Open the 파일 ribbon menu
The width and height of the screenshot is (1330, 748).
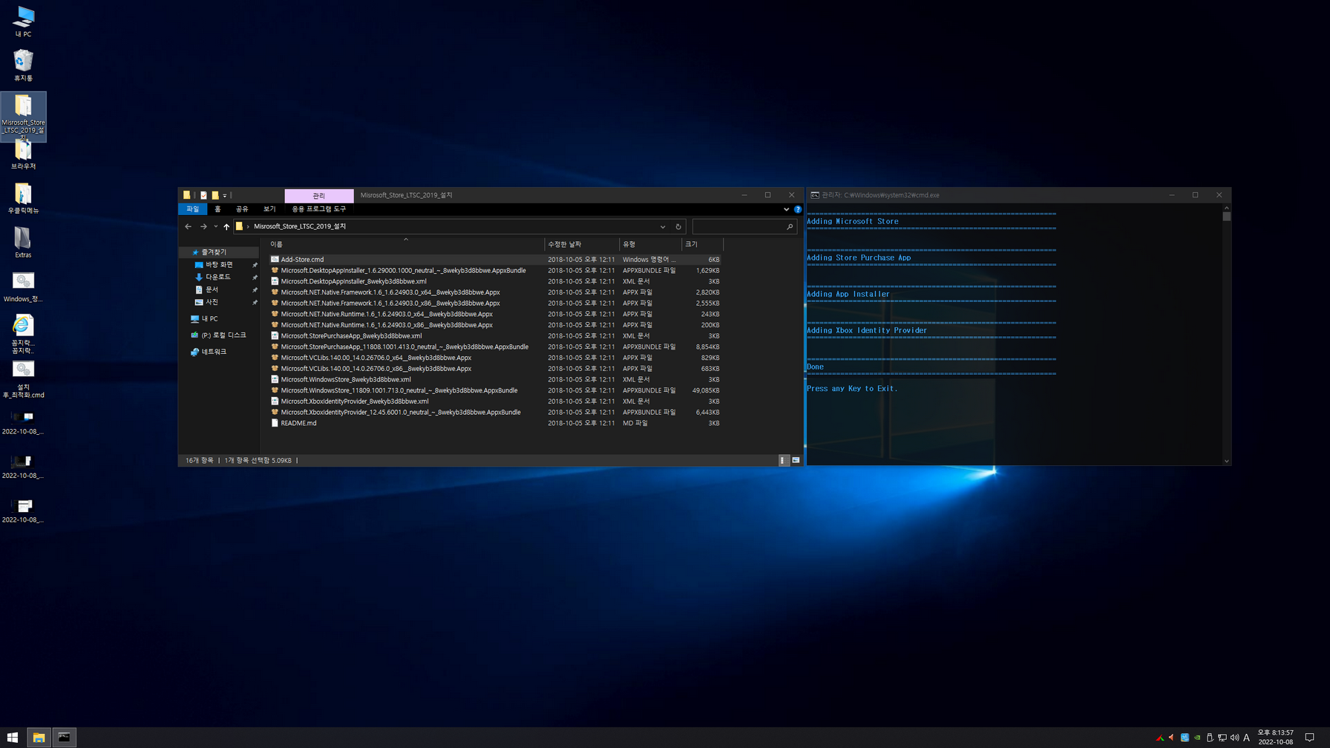click(x=192, y=209)
